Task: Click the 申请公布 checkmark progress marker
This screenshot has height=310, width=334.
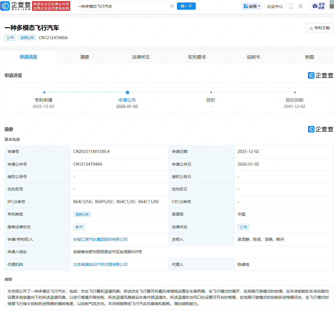Action: 127,92
